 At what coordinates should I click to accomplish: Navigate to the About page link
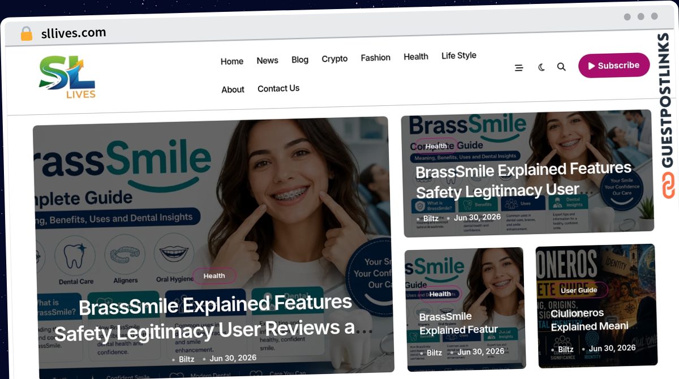(233, 89)
